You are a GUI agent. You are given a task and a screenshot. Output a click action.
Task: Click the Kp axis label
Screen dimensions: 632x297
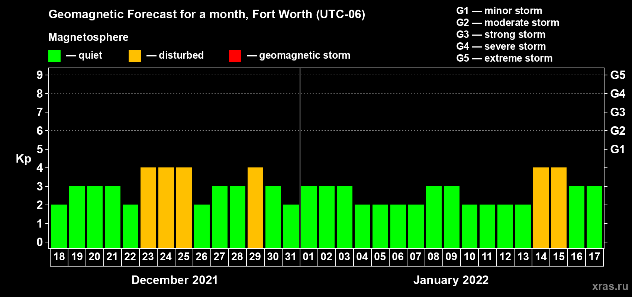(23, 159)
